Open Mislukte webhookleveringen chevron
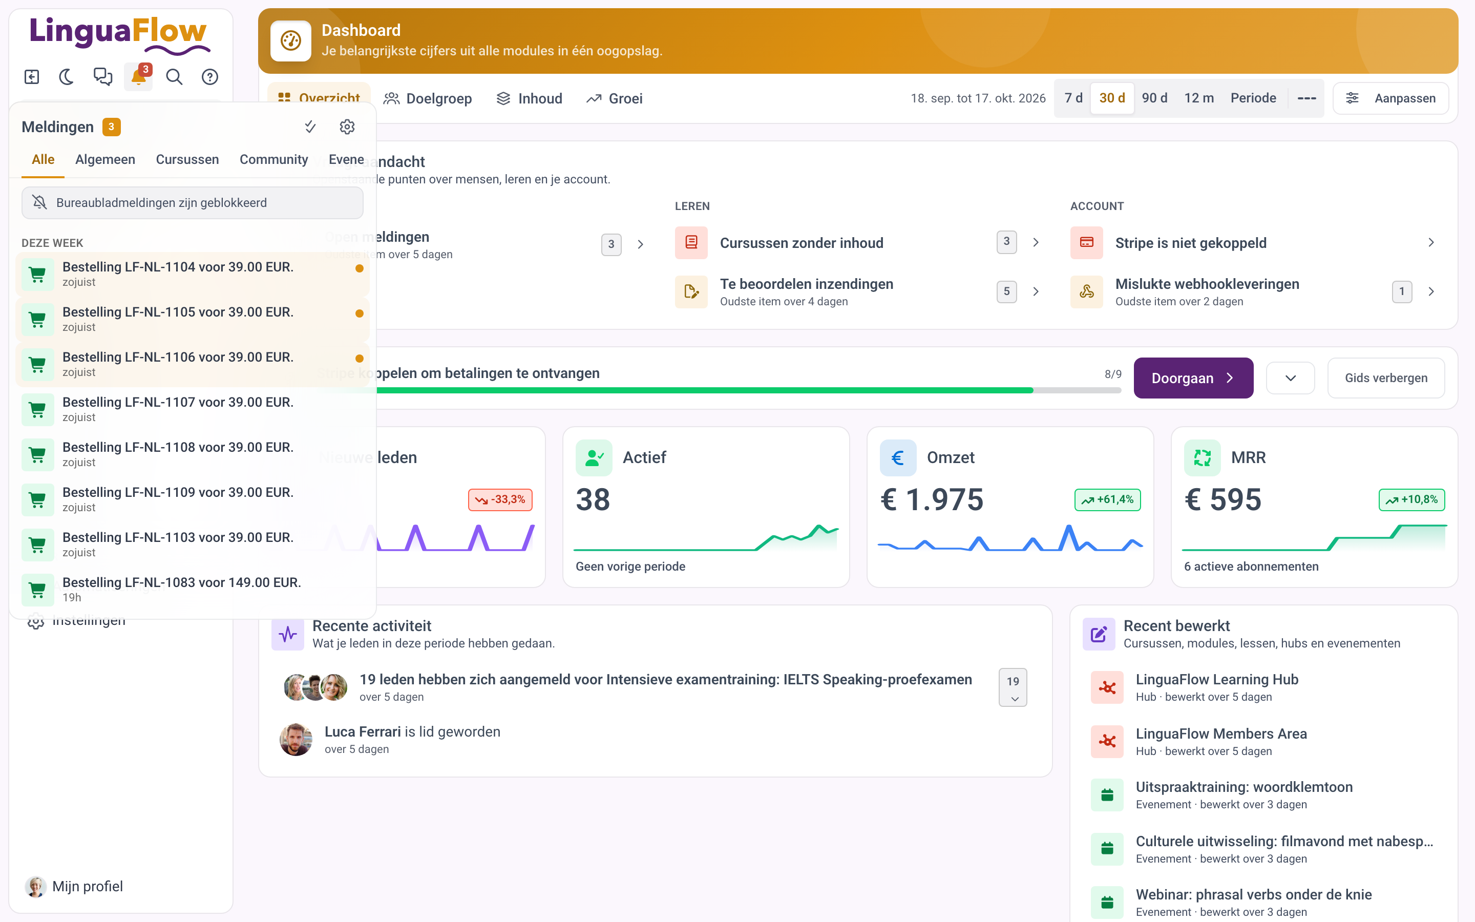Screen dimensions: 1475x922 click(1431, 291)
